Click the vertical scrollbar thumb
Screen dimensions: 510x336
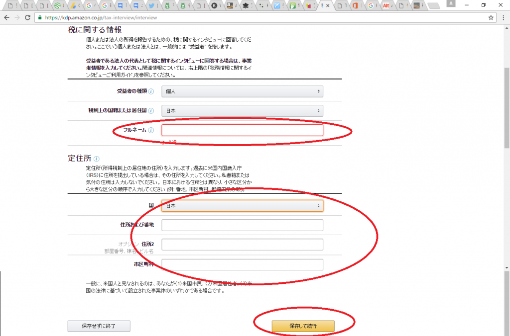tap(507, 107)
